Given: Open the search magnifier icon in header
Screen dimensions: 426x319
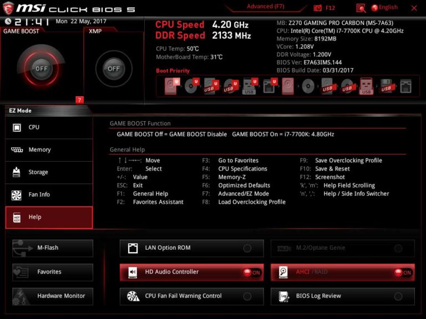Looking at the screenshot, I should [x=361, y=8].
